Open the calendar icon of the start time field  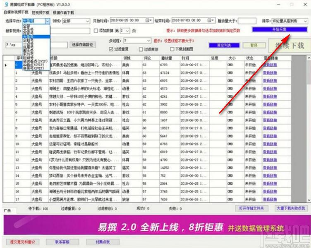pyautogui.click(x=147, y=20)
